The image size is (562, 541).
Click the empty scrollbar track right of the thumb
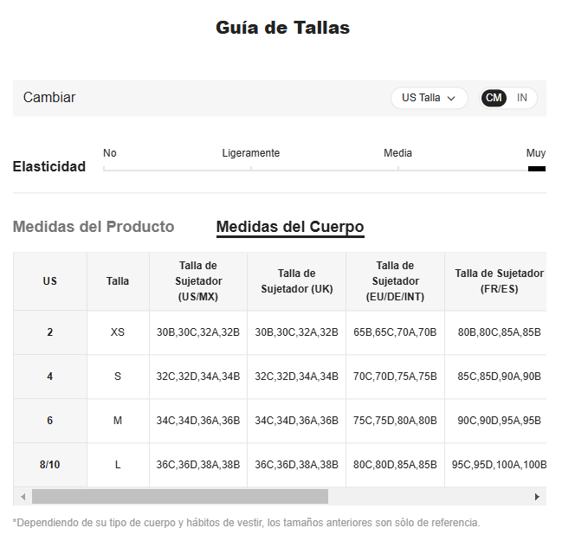(430, 497)
